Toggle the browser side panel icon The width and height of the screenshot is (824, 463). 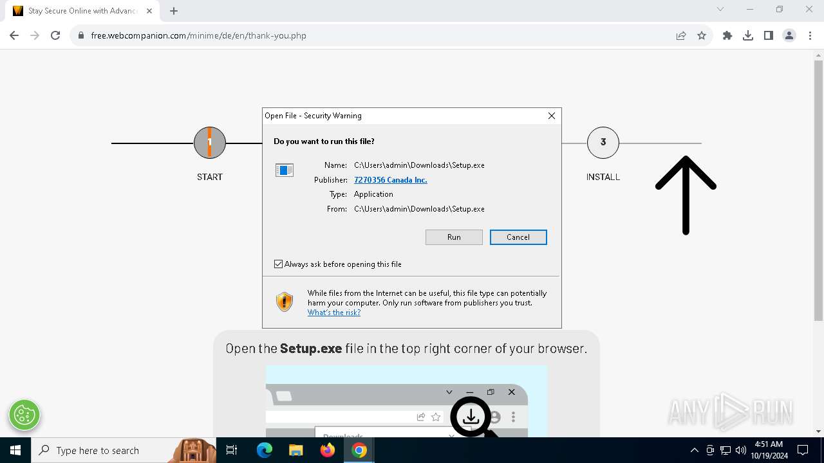769,35
